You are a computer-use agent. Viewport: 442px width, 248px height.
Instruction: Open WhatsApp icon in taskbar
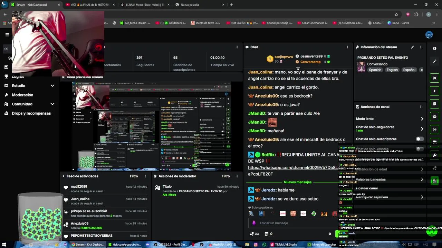point(264,245)
